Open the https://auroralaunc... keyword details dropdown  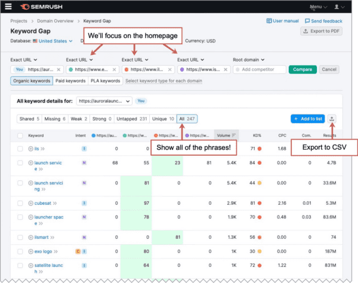104,101
